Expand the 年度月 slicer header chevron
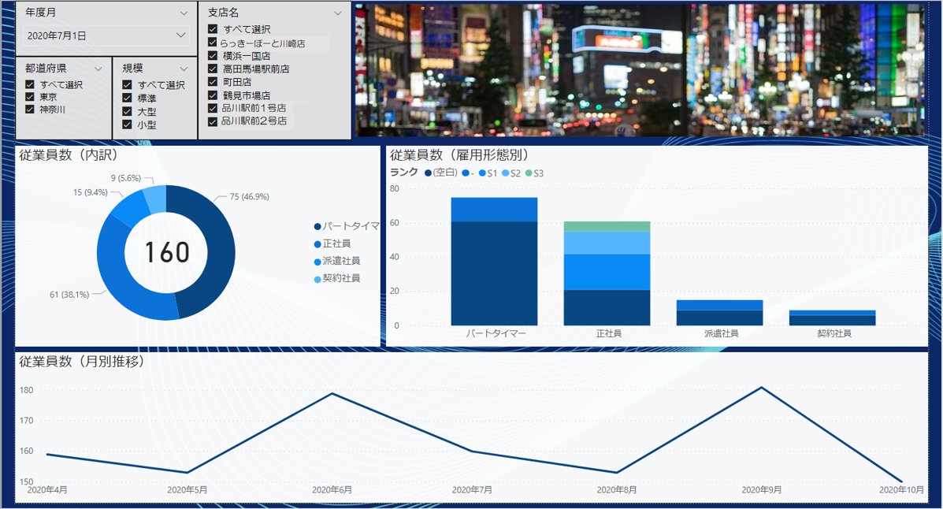The height and width of the screenshot is (509, 943). pos(184,13)
